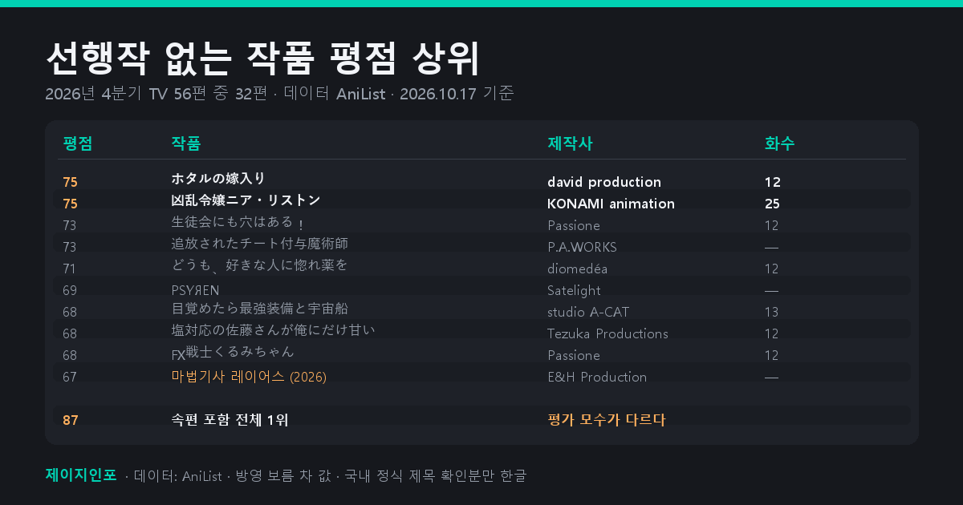
Task: Click the title "PSYЯEN"
Action: (195, 290)
